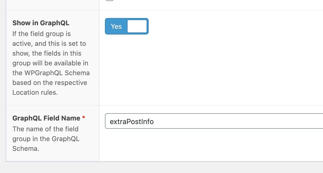Click the partially visible checkbox at the top
The height and width of the screenshot is (173, 323).
tap(110, 1)
